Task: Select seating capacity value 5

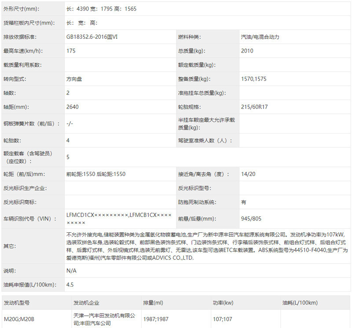Action: [x=68, y=157]
